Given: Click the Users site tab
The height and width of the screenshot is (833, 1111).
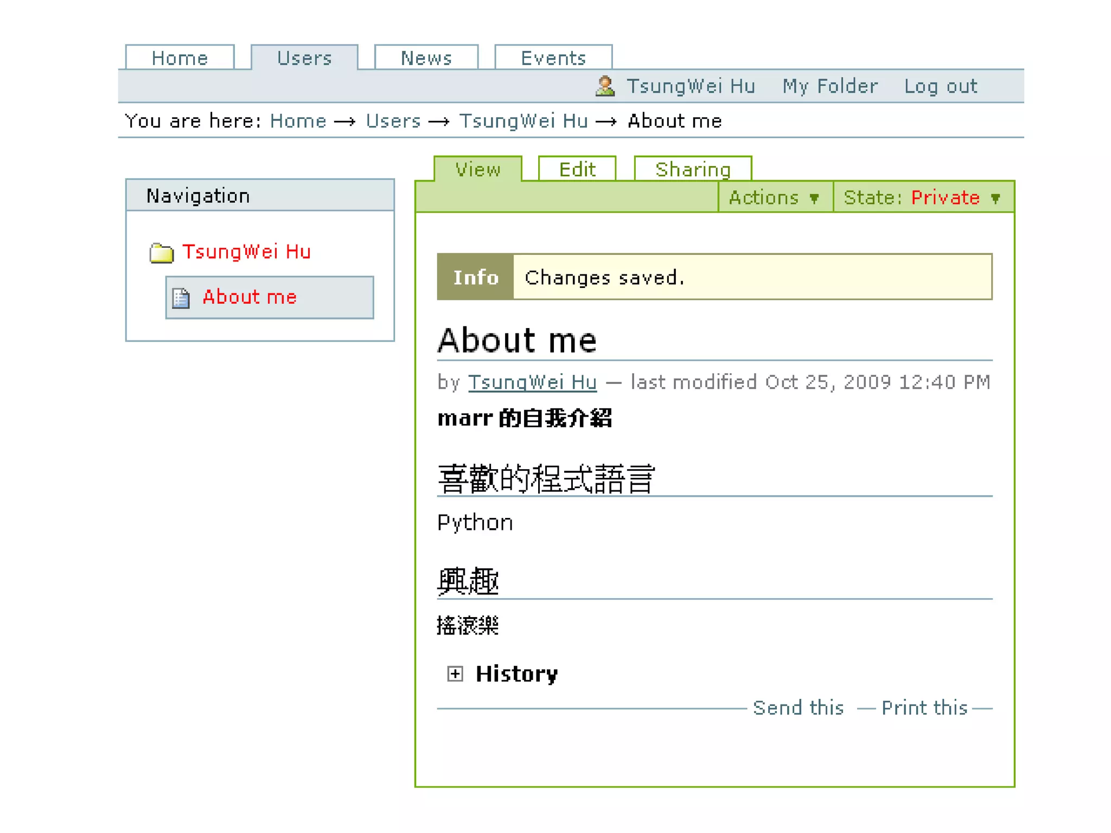Looking at the screenshot, I should 304,58.
